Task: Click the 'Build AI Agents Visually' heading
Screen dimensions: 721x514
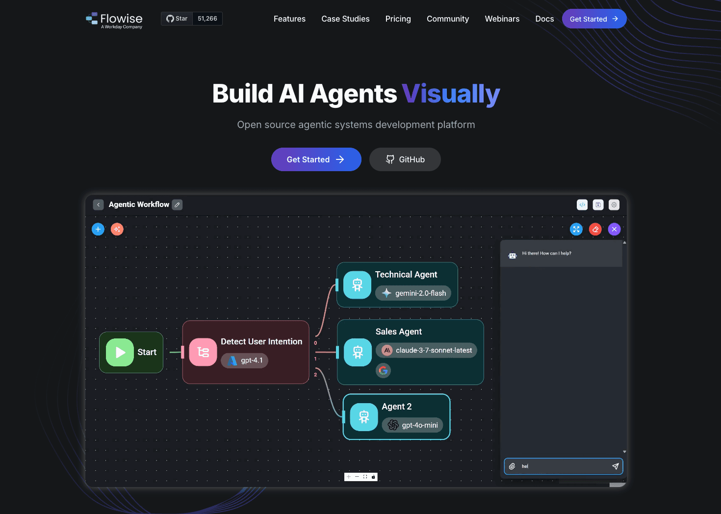Action: 356,94
